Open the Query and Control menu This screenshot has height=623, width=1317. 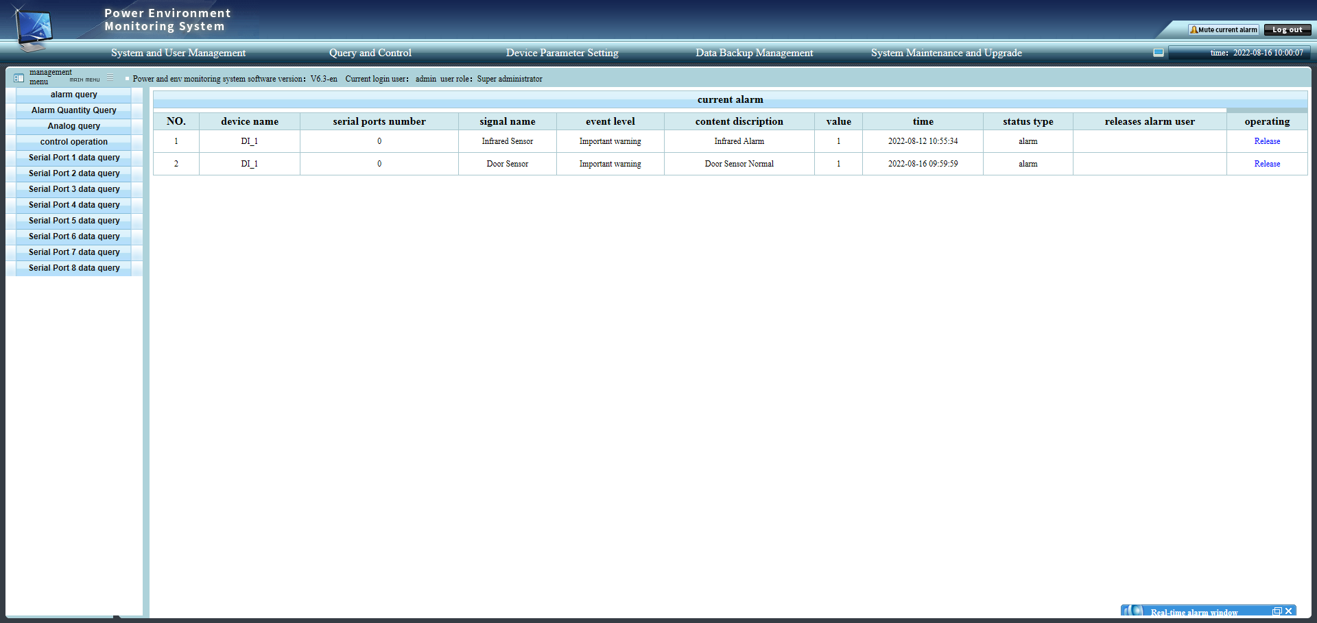pyautogui.click(x=370, y=53)
